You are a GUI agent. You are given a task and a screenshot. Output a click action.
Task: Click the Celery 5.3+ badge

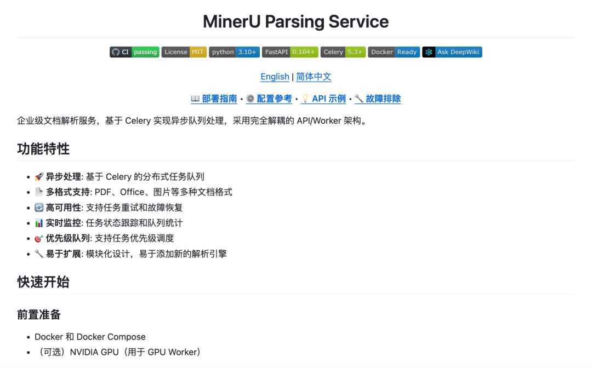coord(343,52)
